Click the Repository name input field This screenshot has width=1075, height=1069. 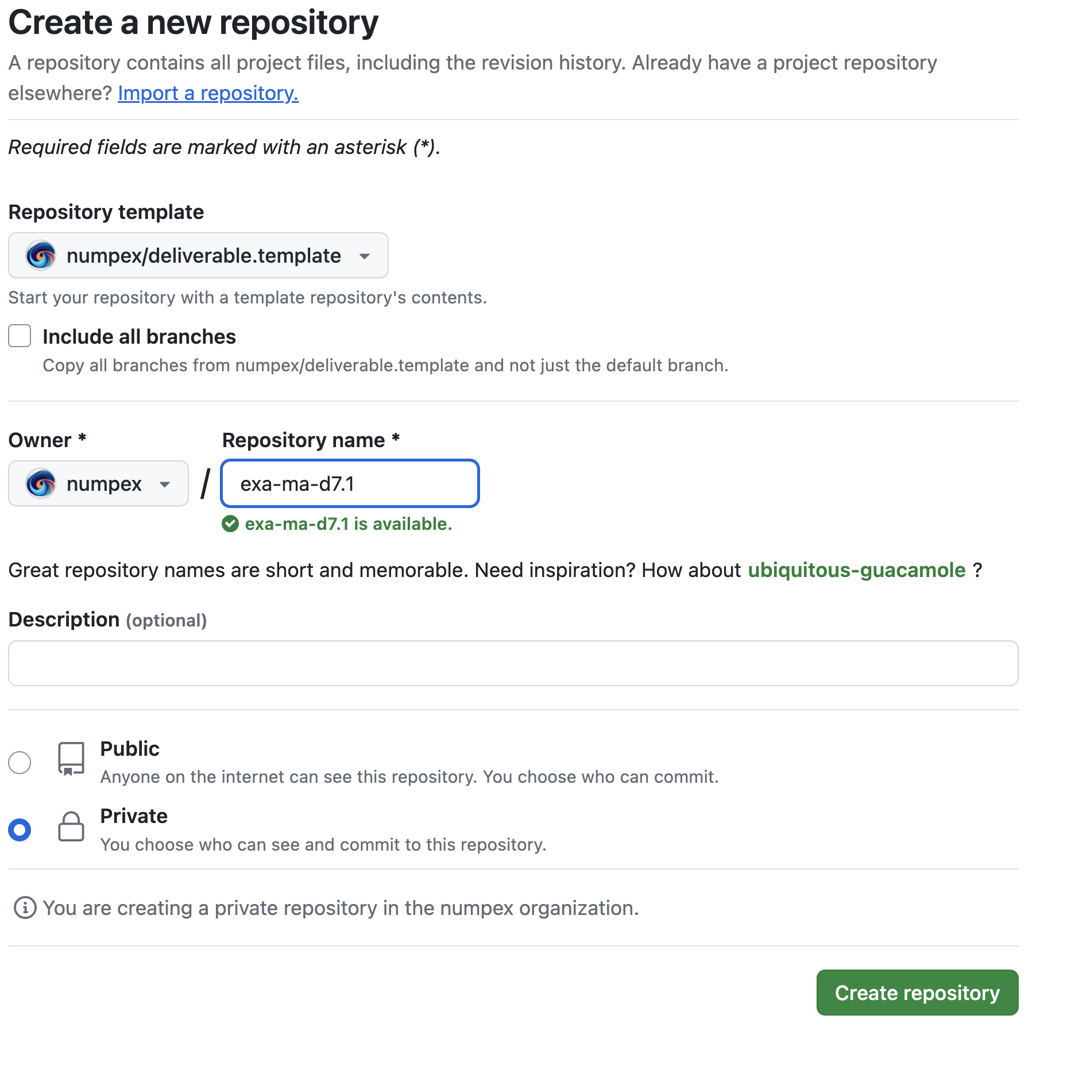pyautogui.click(x=350, y=483)
